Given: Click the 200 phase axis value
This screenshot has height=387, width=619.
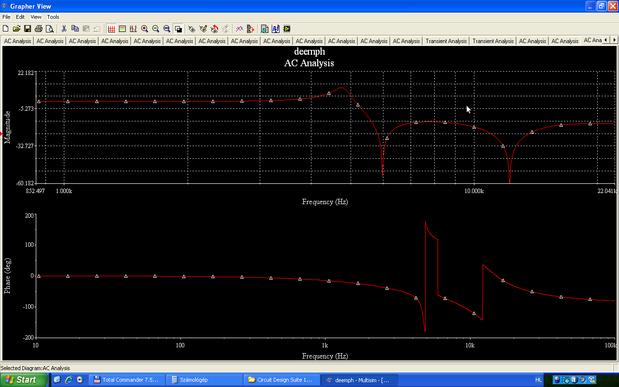Looking at the screenshot, I should pos(30,215).
